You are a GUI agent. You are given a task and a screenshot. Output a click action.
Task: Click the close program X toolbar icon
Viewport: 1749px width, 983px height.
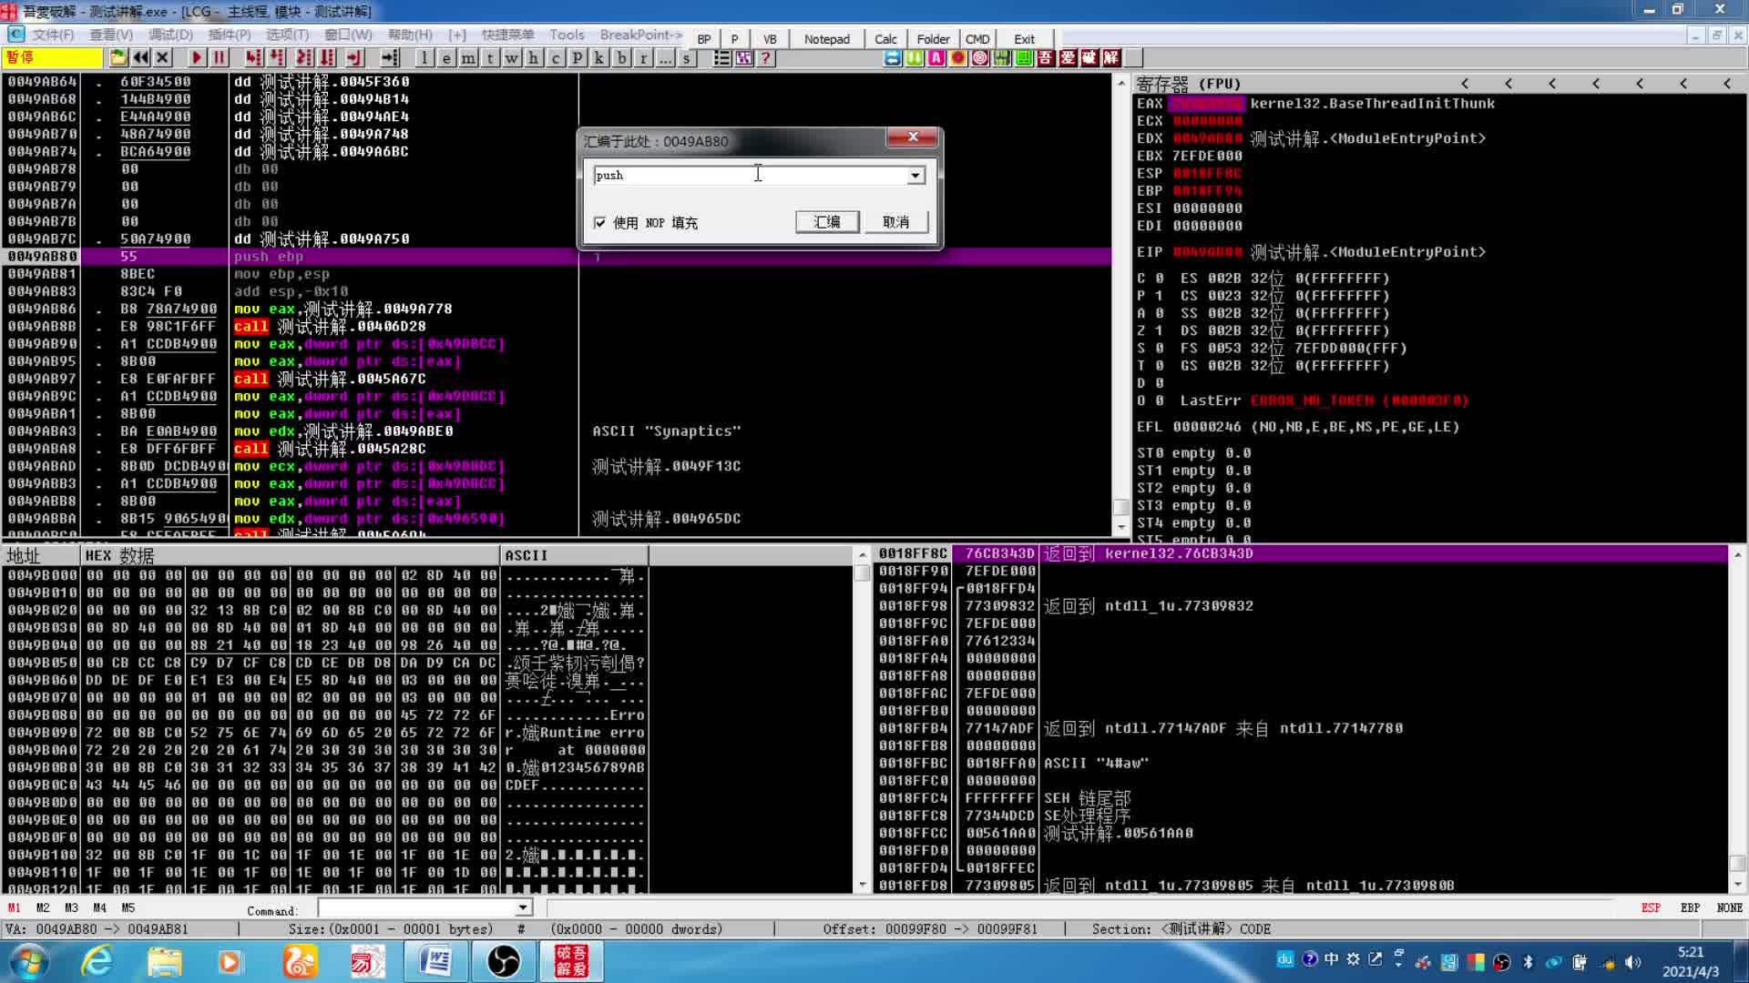[x=162, y=58]
